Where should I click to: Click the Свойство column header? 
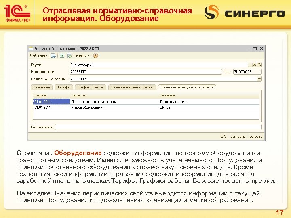[114, 95]
